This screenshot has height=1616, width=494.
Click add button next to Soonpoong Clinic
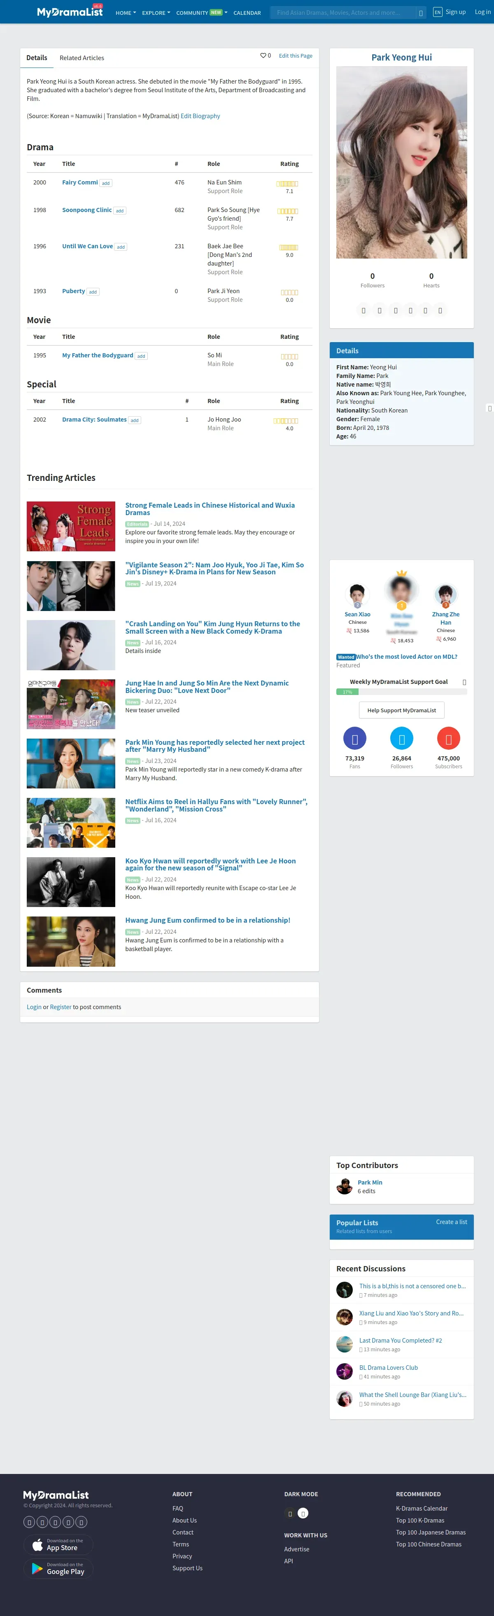point(120,211)
